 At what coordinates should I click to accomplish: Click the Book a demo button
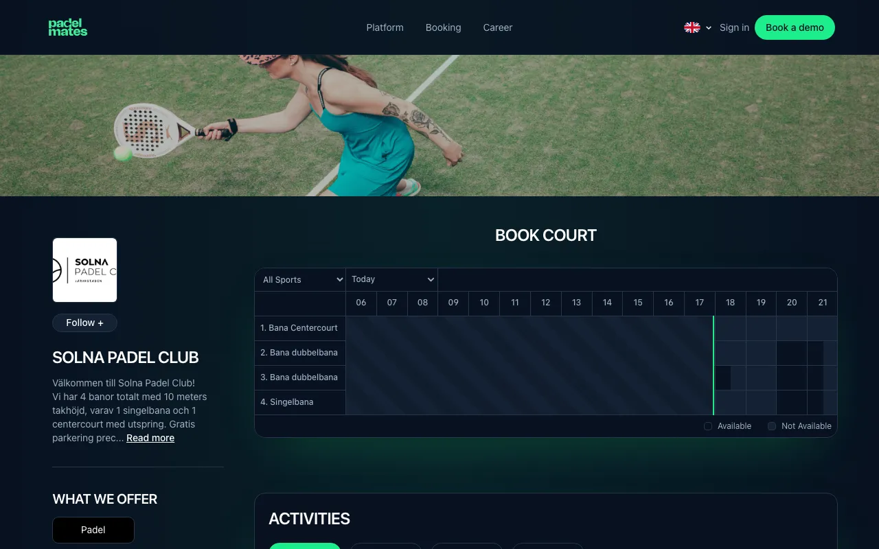[x=795, y=27]
